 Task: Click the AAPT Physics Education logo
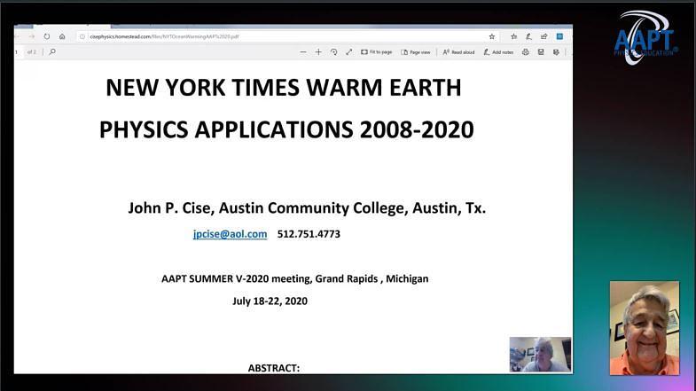point(645,38)
